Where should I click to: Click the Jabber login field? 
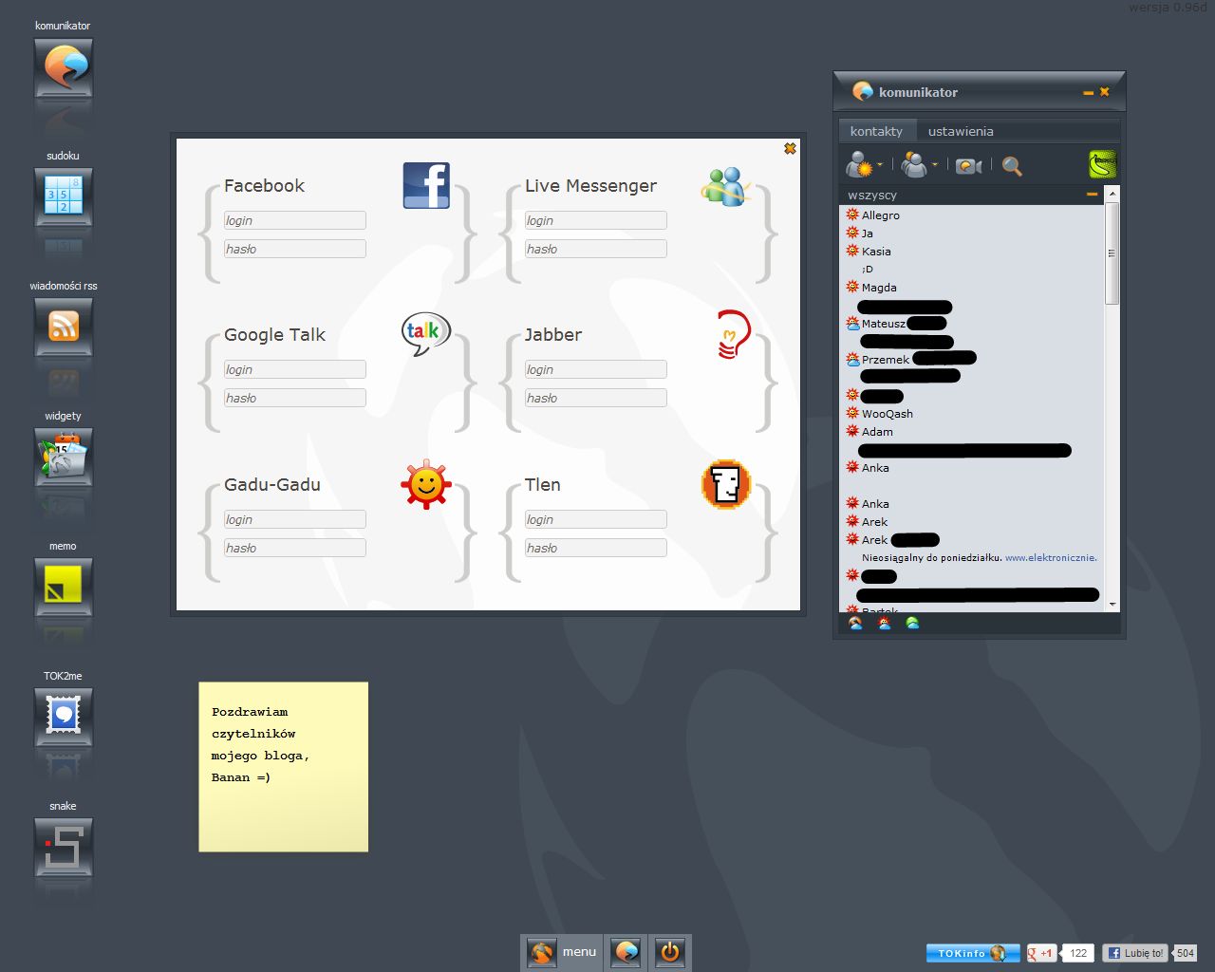coord(595,369)
